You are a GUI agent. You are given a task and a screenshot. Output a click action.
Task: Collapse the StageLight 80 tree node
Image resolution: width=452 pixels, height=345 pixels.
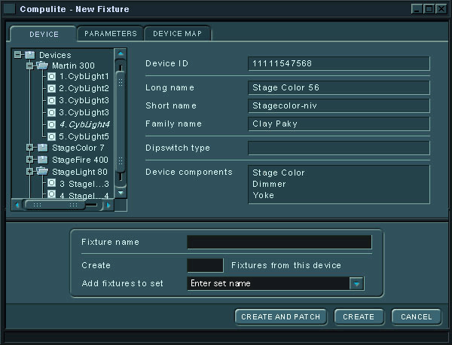[29, 172]
